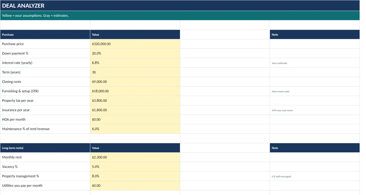Click the Interest rate (yearly) label
Screen dimensions: 366x195
(45, 63)
